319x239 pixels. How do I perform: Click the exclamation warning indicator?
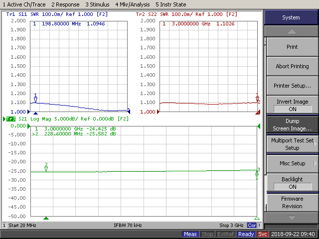tap(259, 226)
